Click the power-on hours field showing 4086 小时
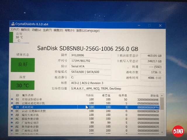This screenshot has width=187, height=140. (152, 78)
